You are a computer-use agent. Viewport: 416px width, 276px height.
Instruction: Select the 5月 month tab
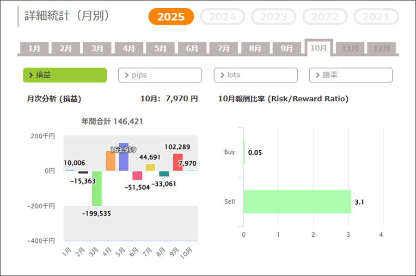click(160, 48)
